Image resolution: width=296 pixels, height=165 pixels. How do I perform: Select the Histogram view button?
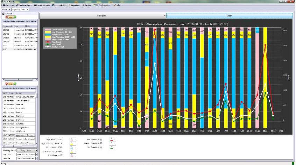(102, 16)
